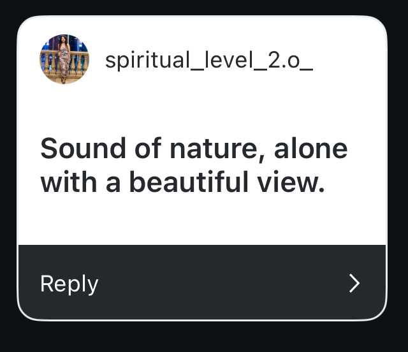Click the "Sound of nature, alone" line
Viewport: 408px width, 352px height.
click(x=194, y=149)
